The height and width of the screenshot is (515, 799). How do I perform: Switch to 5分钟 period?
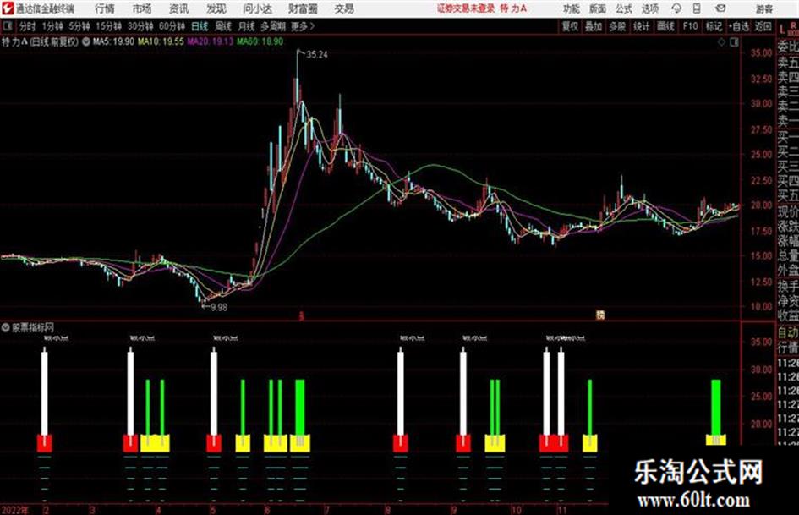(x=79, y=26)
